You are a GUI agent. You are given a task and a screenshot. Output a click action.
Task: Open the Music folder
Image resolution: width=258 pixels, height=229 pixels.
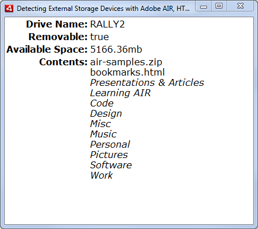coord(103,134)
